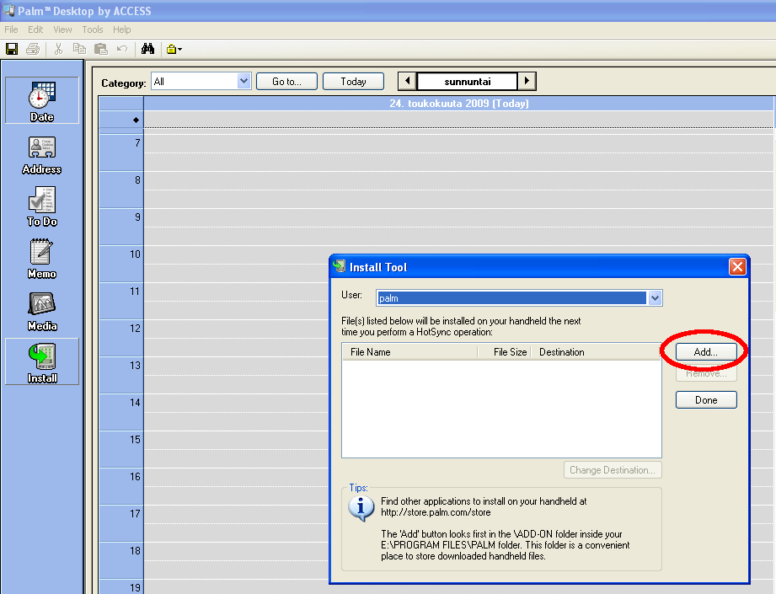This screenshot has height=594, width=776.
Task: Select the 16 o'clock hour label
Action: pyautogui.click(x=135, y=477)
